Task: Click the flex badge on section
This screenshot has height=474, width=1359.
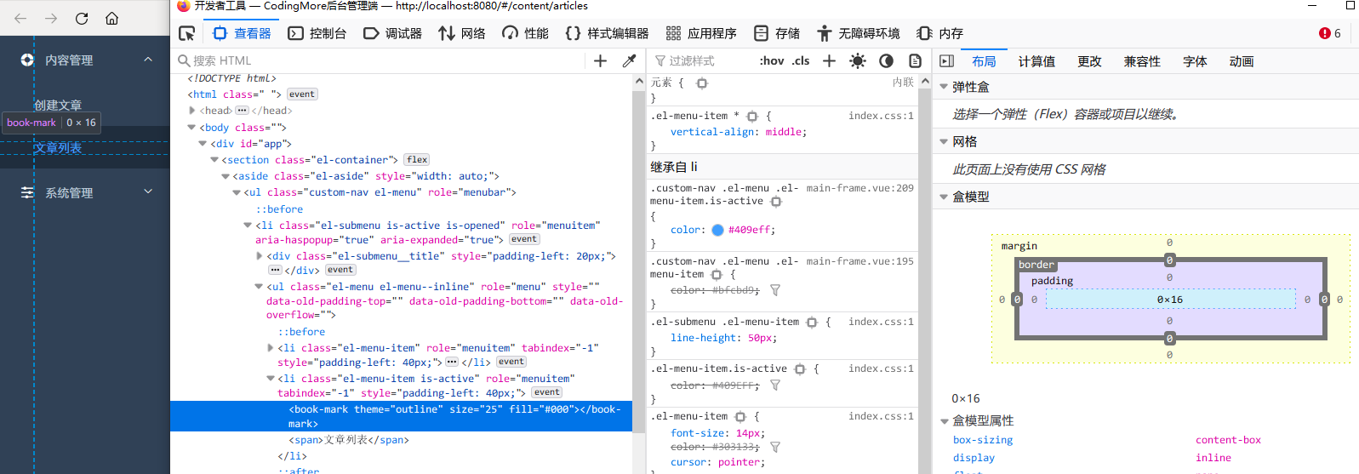Action: (x=417, y=160)
